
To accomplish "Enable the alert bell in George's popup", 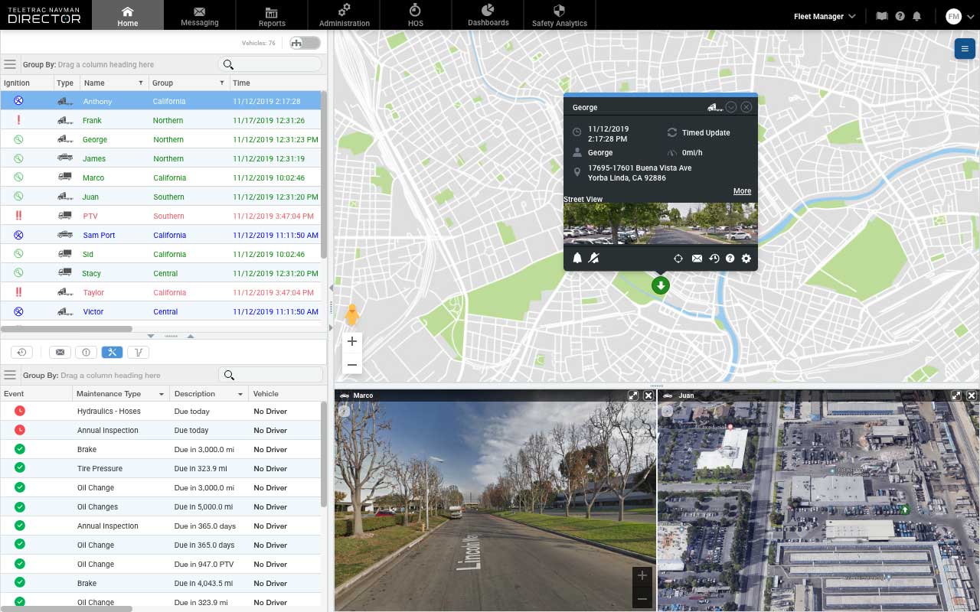I will tap(577, 259).
